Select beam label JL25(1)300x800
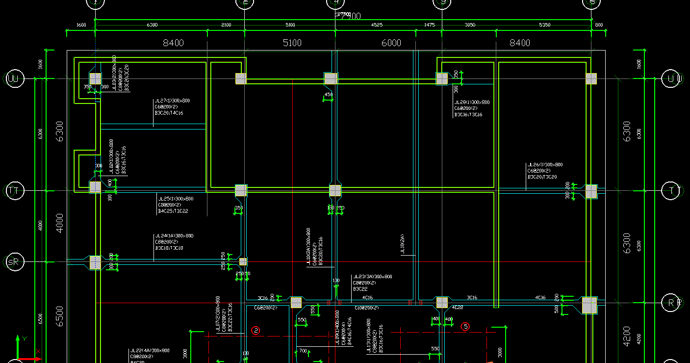Screen dimensions: 690x363 coord(175,199)
